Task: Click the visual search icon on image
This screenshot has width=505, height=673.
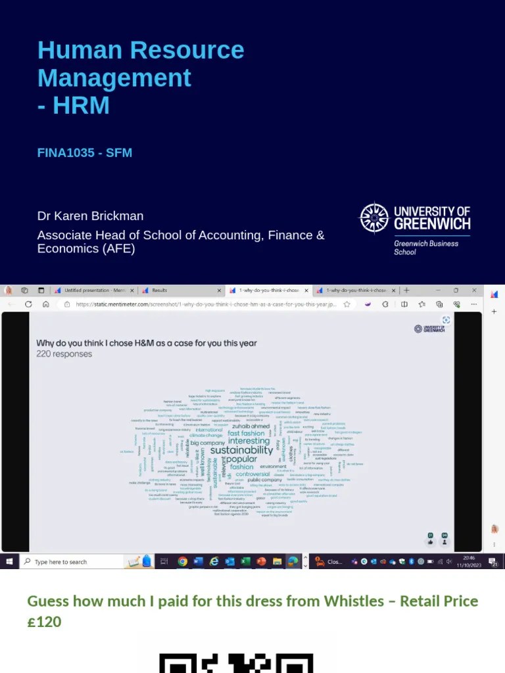Action: [x=446, y=320]
